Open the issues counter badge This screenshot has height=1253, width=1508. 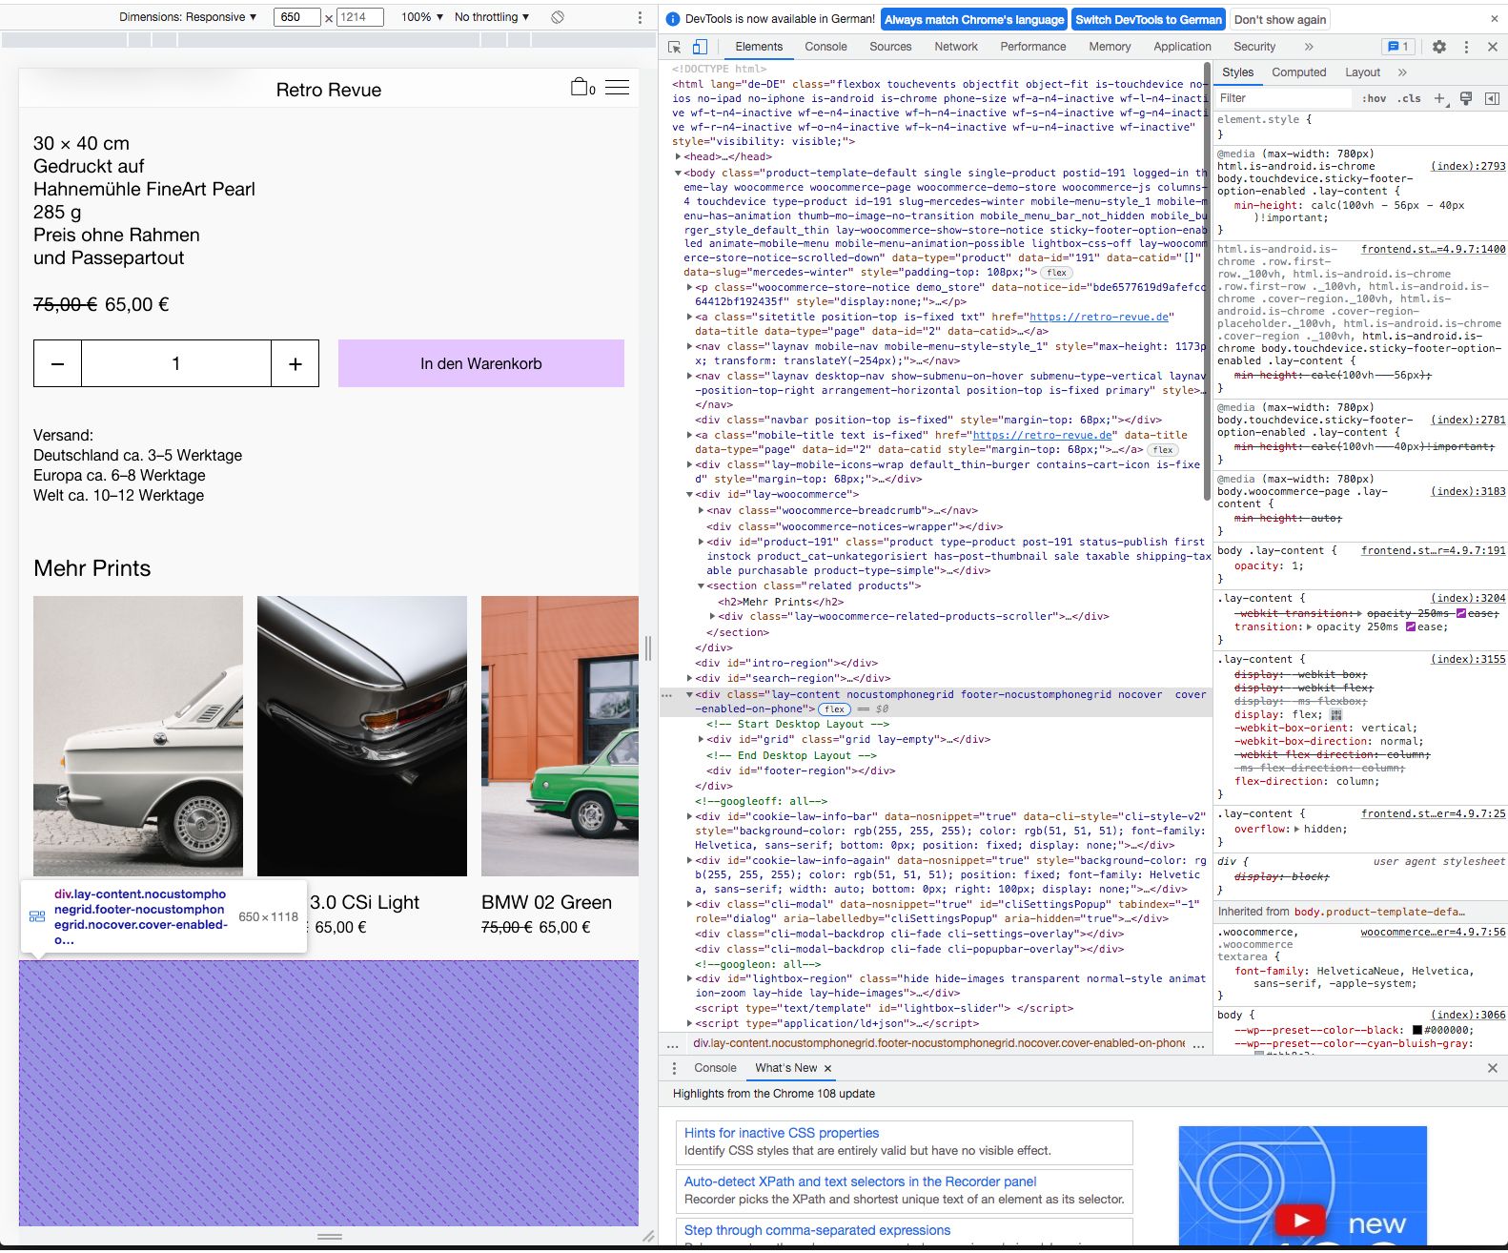click(1397, 47)
